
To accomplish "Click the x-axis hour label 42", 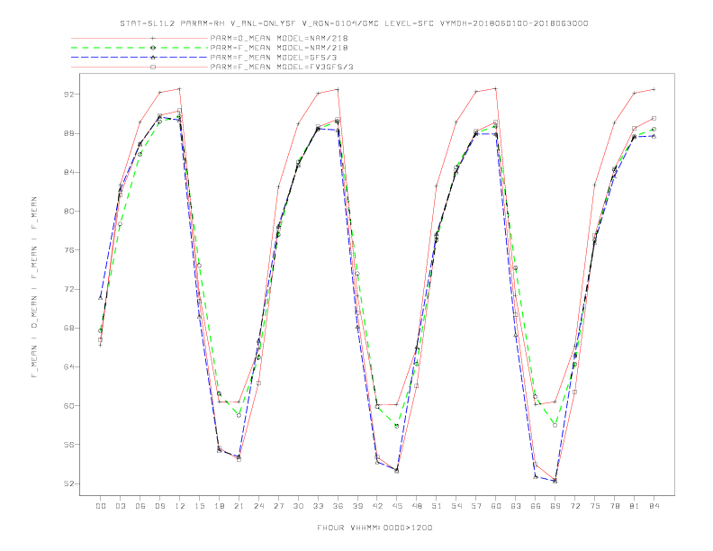I will tap(377, 506).
